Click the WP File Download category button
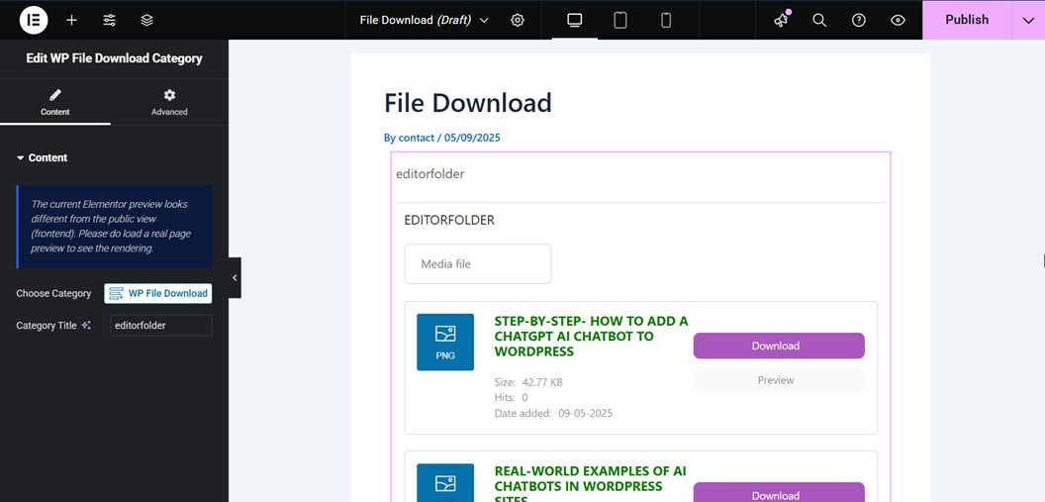 click(158, 293)
